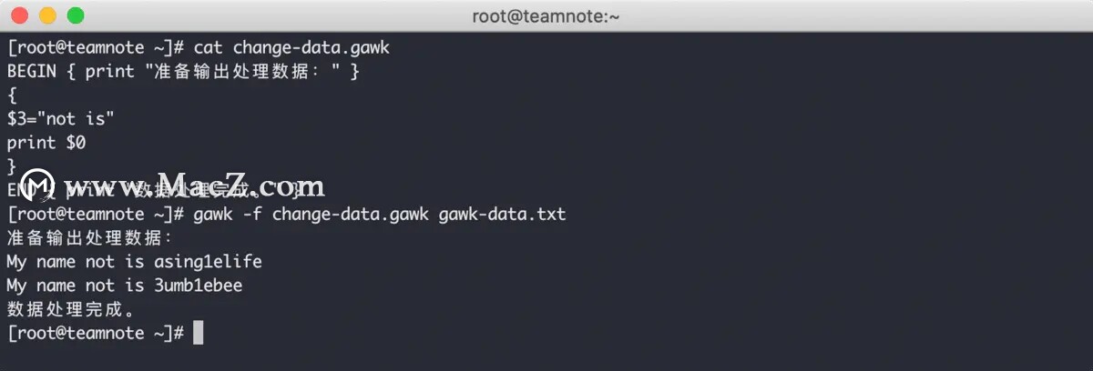Click the red close window button
The image size is (1093, 371).
click(21, 15)
